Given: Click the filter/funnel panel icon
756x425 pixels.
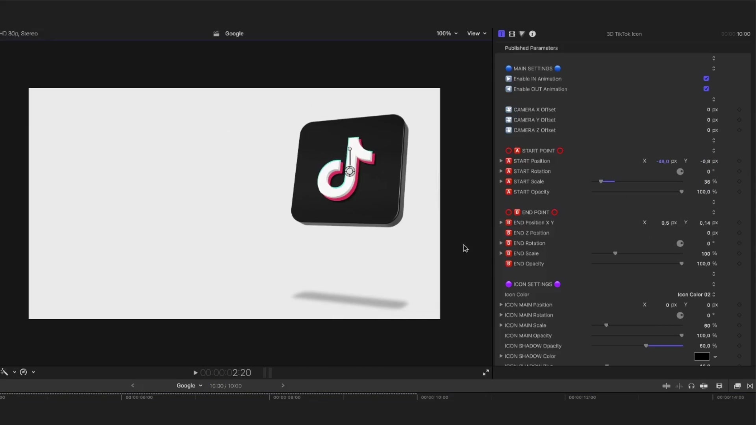Looking at the screenshot, I should (522, 33).
